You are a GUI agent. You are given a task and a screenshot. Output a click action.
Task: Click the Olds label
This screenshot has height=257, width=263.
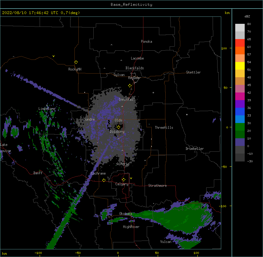(118, 120)
